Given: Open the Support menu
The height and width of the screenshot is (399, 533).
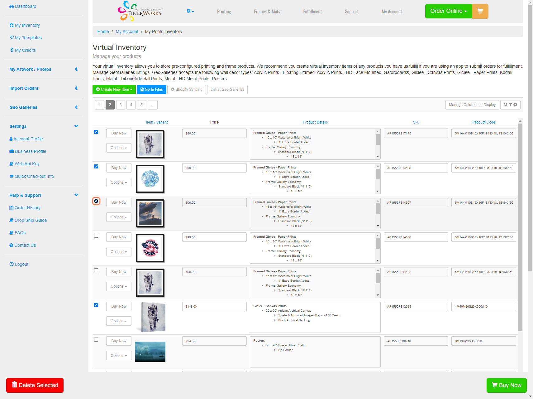Looking at the screenshot, I should click(352, 12).
